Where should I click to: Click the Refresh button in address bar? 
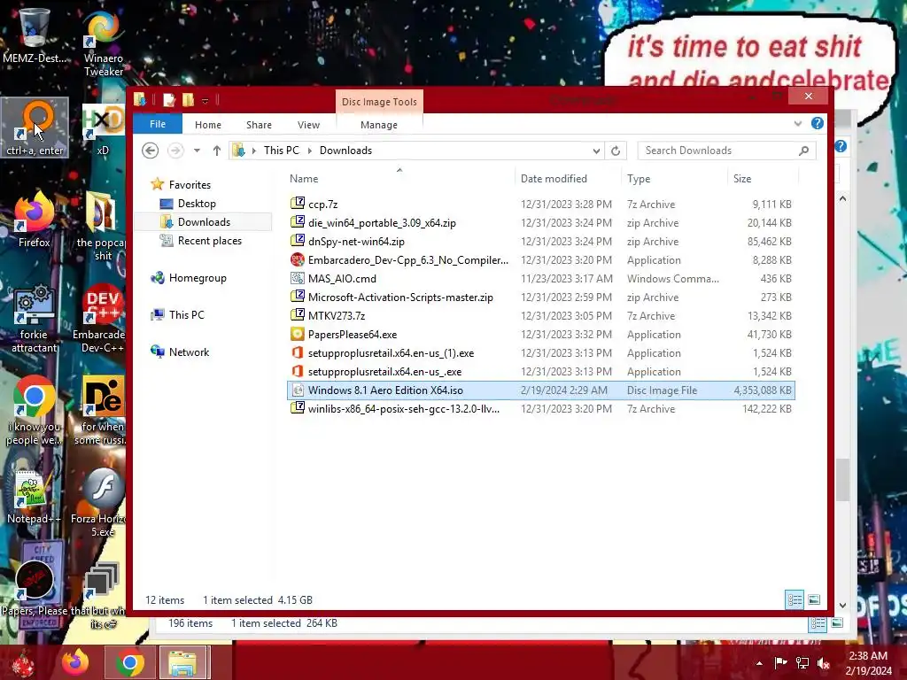(616, 151)
